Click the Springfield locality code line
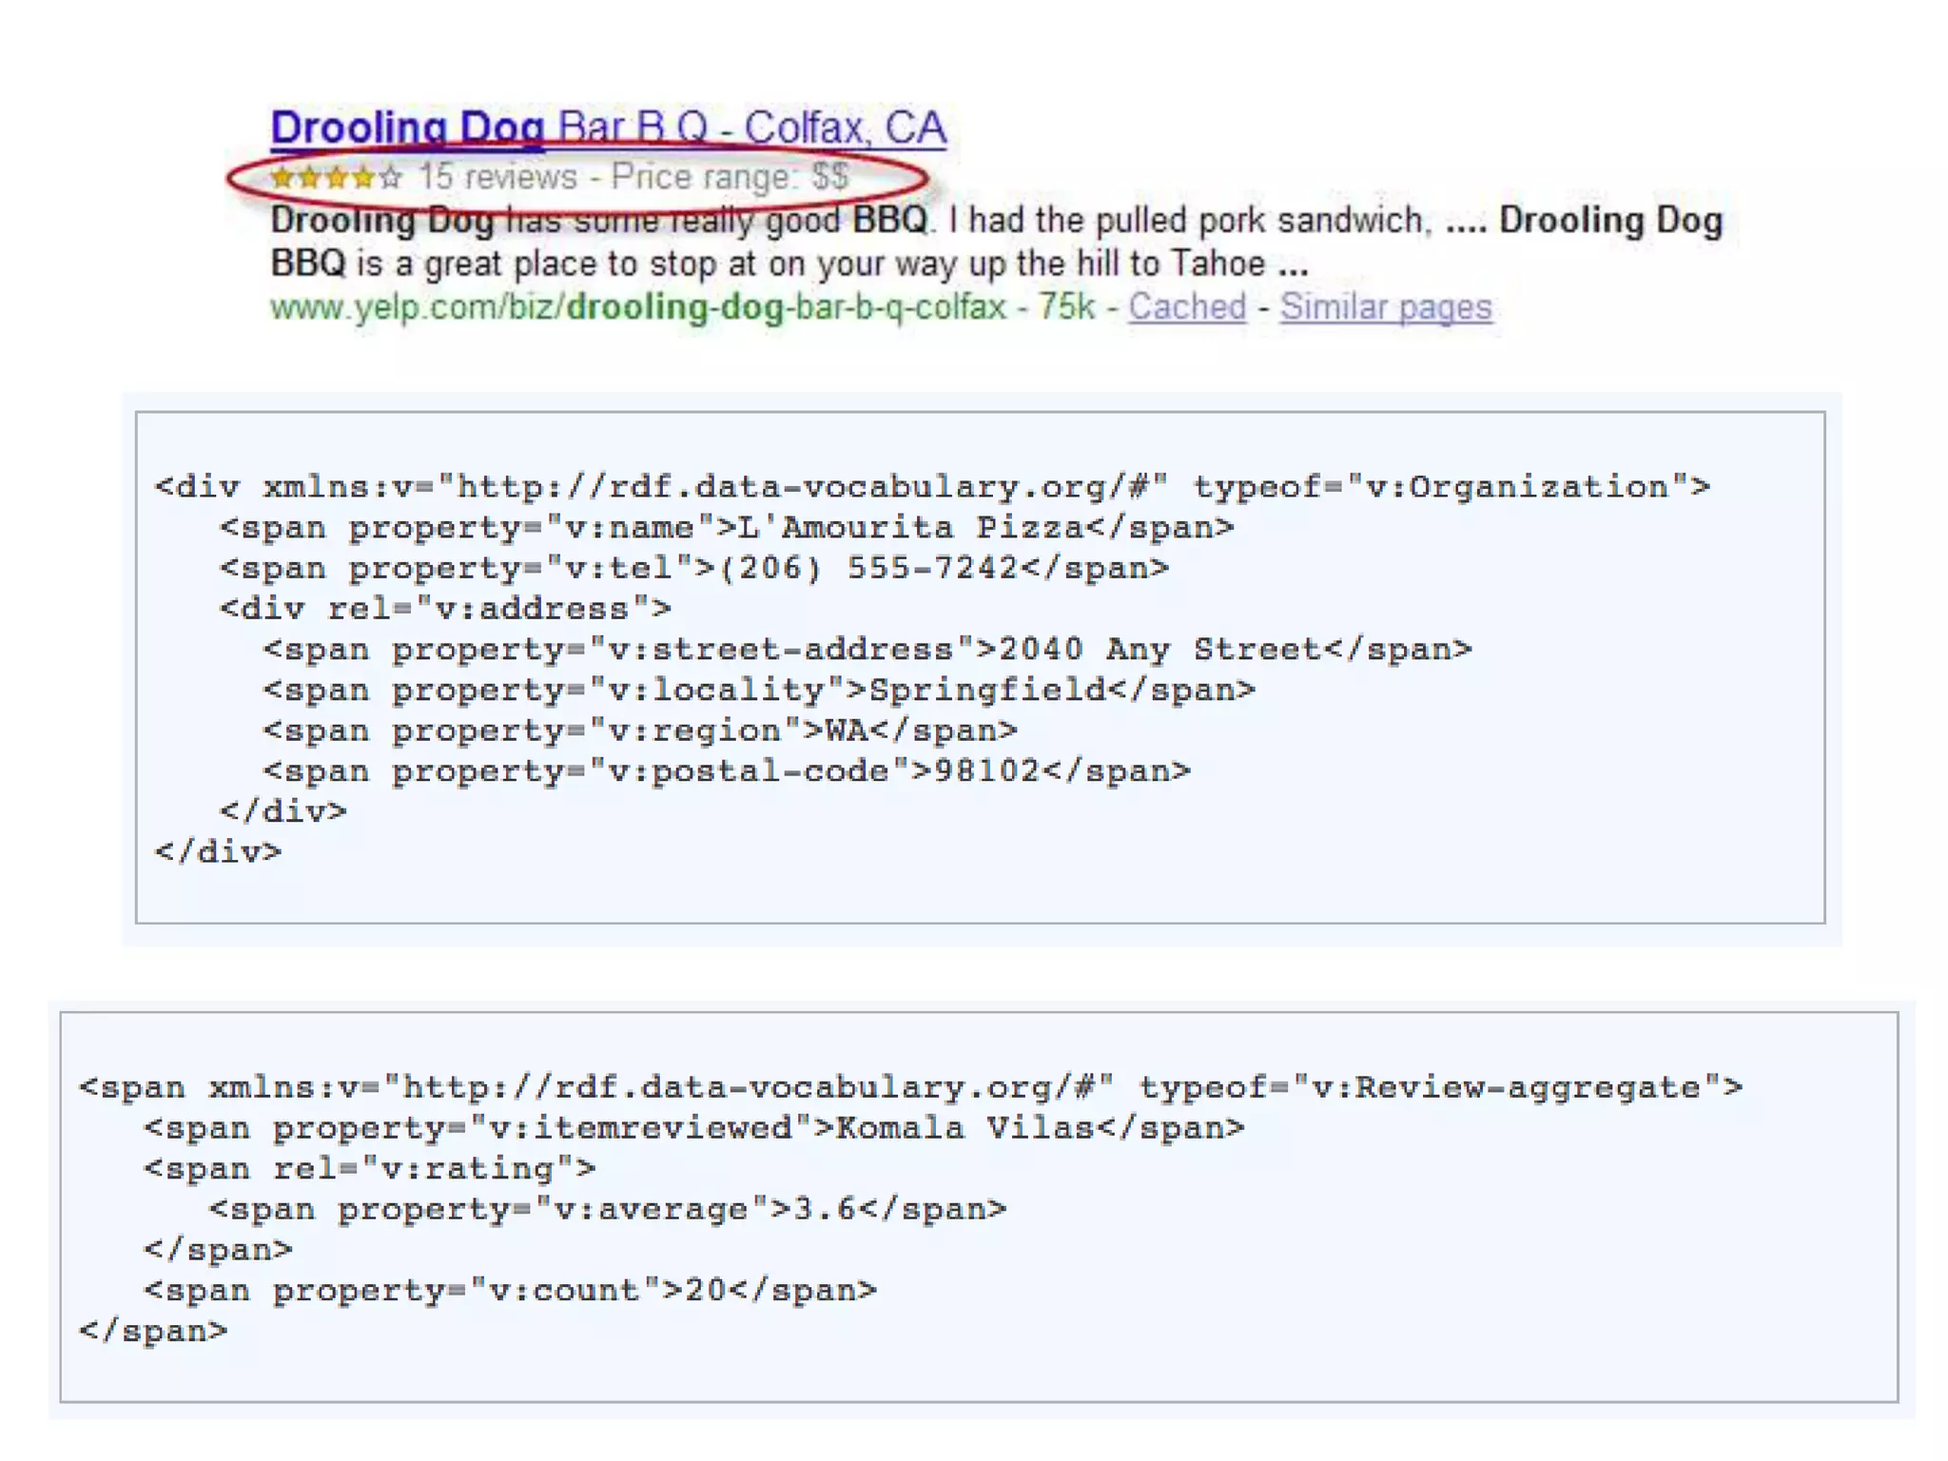Viewport: 1948px width, 1461px height. (x=758, y=691)
